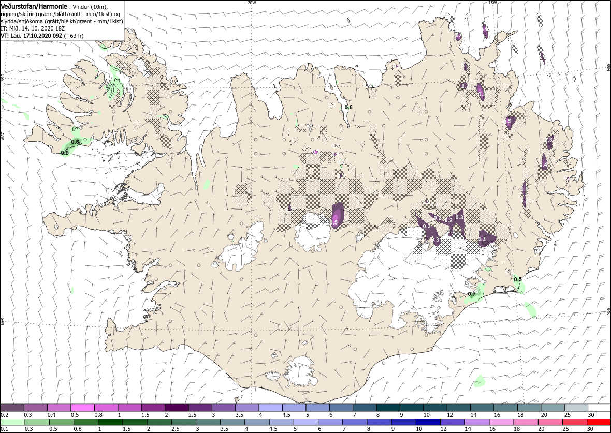The height and width of the screenshot is (433, 611).
Task: Pick the deep blue 10 swatch in the lower row
Action: pos(428,422)
